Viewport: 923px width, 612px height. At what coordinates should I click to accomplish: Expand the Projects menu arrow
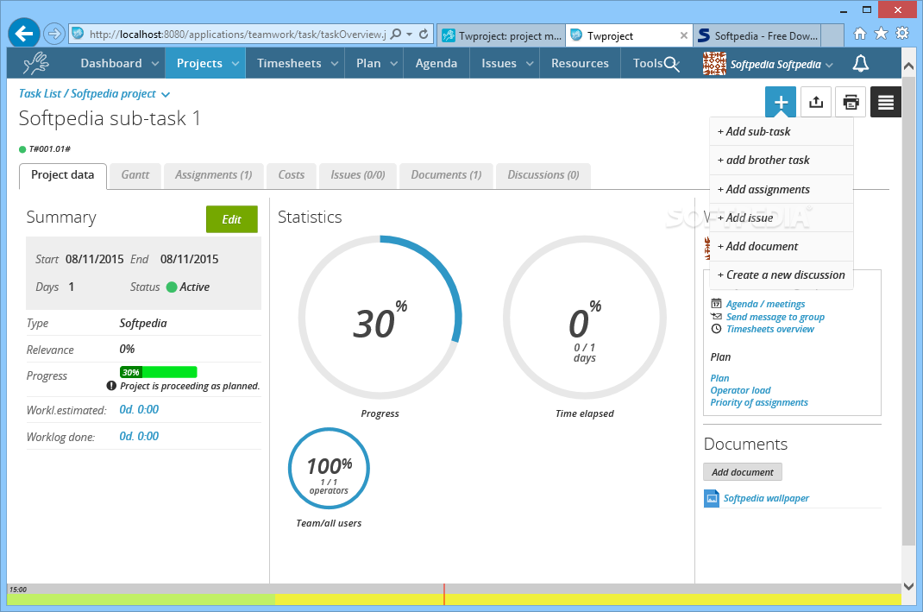pyautogui.click(x=235, y=64)
